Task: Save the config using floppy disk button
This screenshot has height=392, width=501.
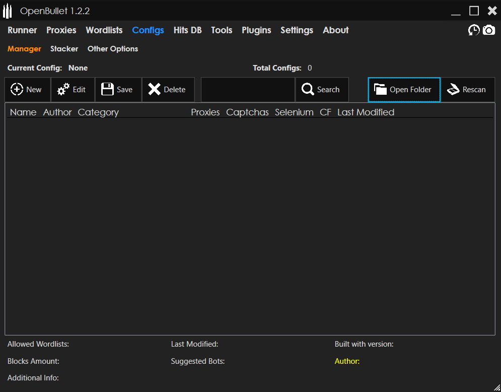Action: [x=118, y=90]
